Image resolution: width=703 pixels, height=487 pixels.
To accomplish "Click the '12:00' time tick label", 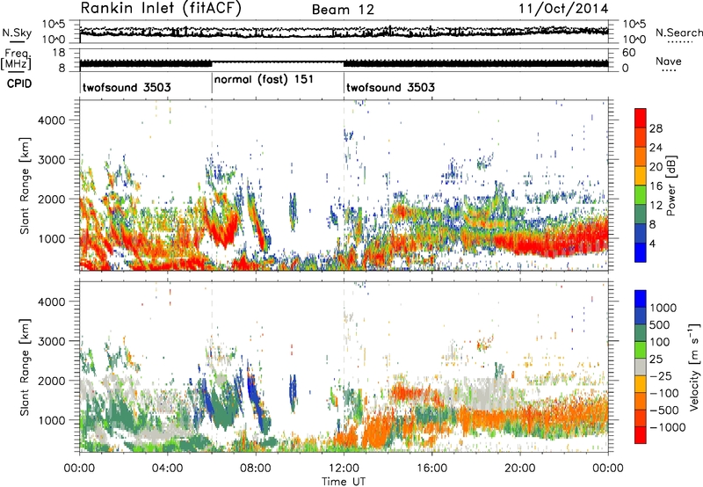I will click(344, 469).
